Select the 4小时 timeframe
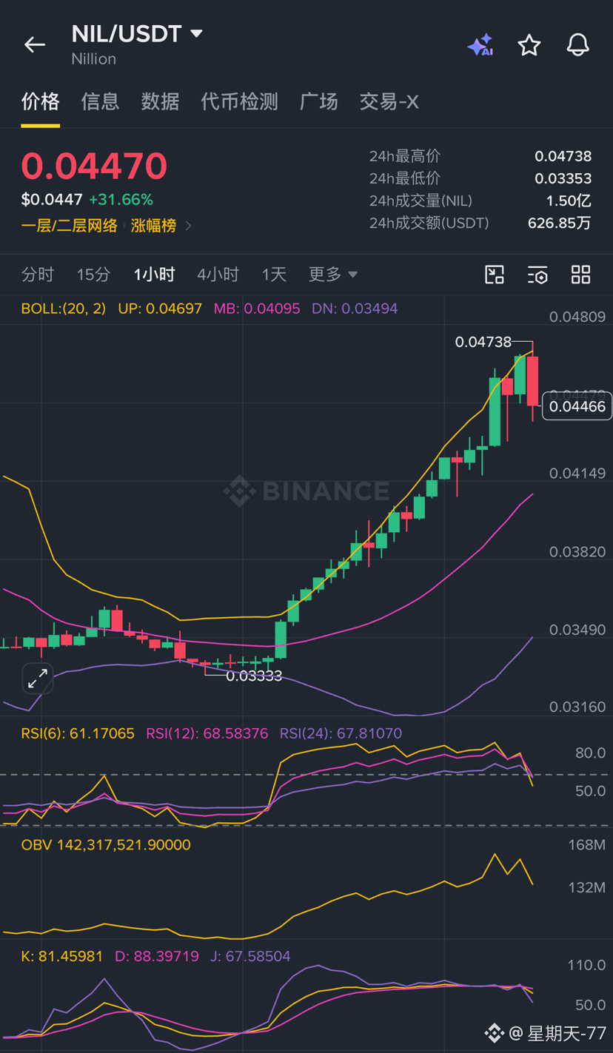This screenshot has width=613, height=1053. point(218,275)
